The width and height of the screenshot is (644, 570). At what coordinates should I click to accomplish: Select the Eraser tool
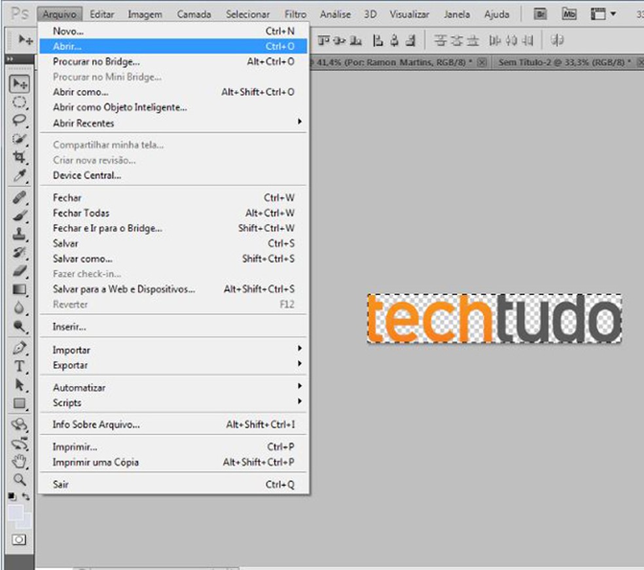coord(19,271)
